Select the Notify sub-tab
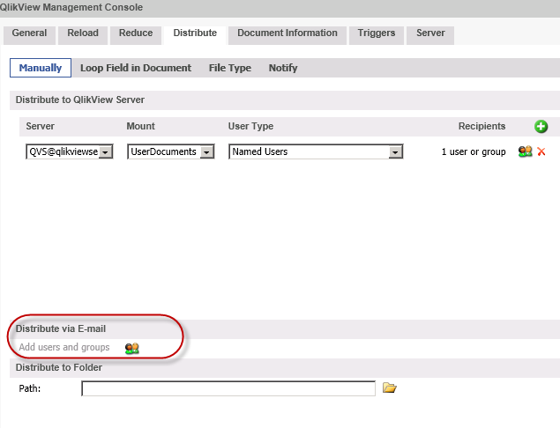Viewport: 560px width, 428px height. [x=283, y=68]
